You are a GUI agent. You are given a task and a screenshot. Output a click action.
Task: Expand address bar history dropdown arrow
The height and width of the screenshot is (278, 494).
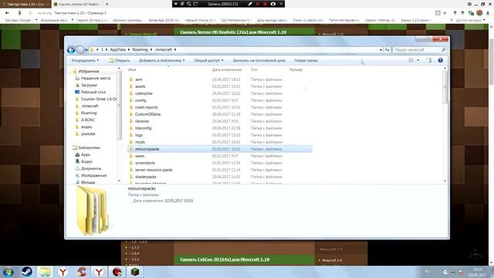[381, 49]
